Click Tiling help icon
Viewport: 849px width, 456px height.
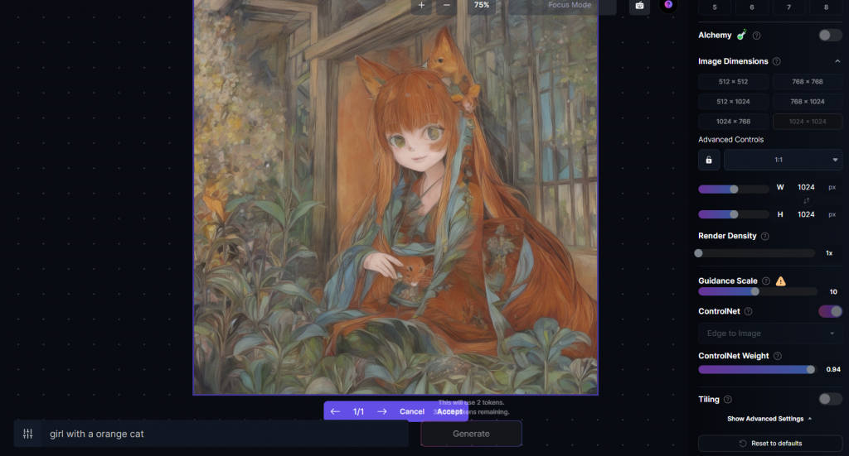coord(728,400)
